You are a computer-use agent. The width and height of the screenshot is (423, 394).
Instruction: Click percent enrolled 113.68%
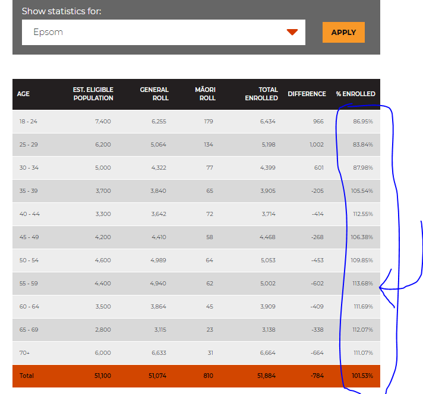click(363, 284)
